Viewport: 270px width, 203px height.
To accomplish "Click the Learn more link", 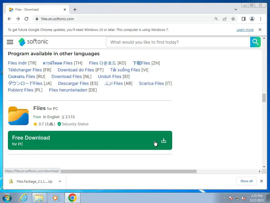I will [245, 30].
